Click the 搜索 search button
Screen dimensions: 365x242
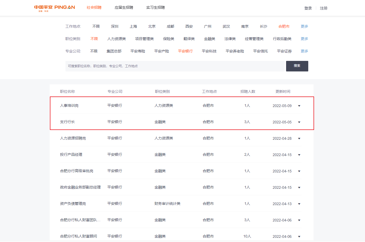click(297, 66)
